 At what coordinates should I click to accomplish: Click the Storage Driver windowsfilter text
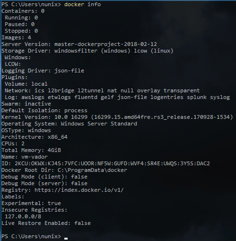(76, 51)
